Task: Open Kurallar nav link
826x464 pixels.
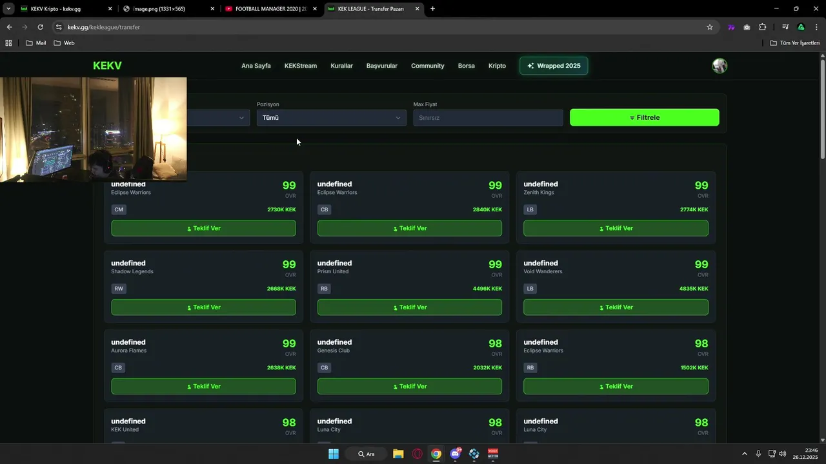Action: click(x=341, y=66)
